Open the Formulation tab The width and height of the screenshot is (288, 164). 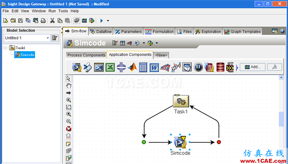click(159, 32)
